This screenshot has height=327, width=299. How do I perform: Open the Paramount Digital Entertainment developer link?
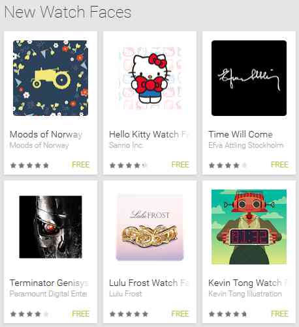[x=48, y=294]
